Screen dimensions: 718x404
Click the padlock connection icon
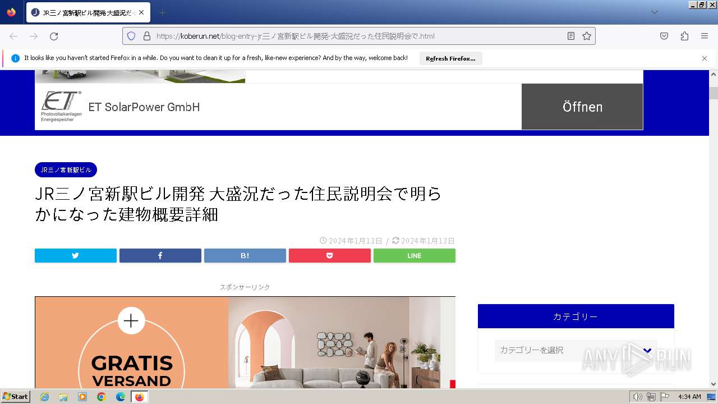(147, 36)
